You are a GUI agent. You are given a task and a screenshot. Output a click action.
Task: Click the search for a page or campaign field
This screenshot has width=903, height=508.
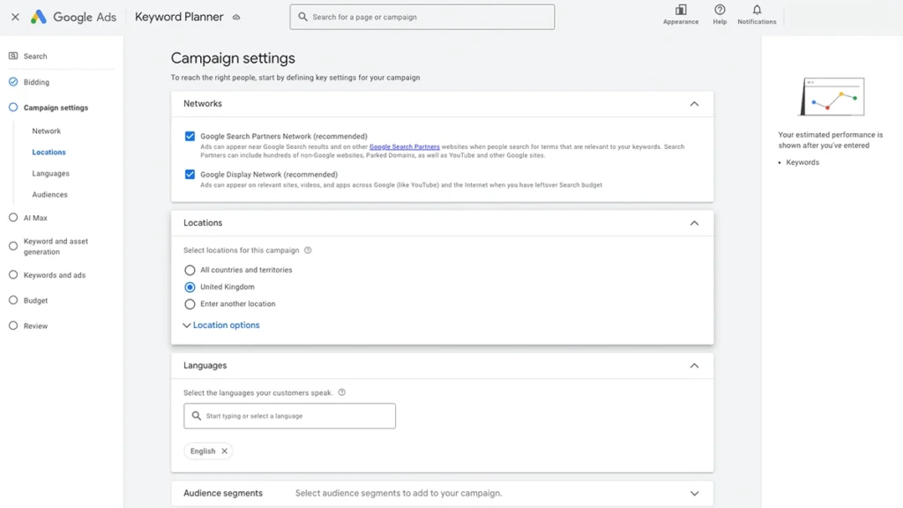tap(422, 17)
